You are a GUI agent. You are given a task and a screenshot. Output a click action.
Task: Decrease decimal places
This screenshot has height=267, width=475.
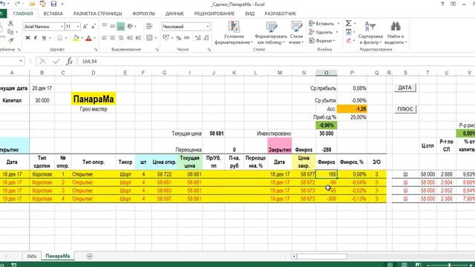[206, 38]
